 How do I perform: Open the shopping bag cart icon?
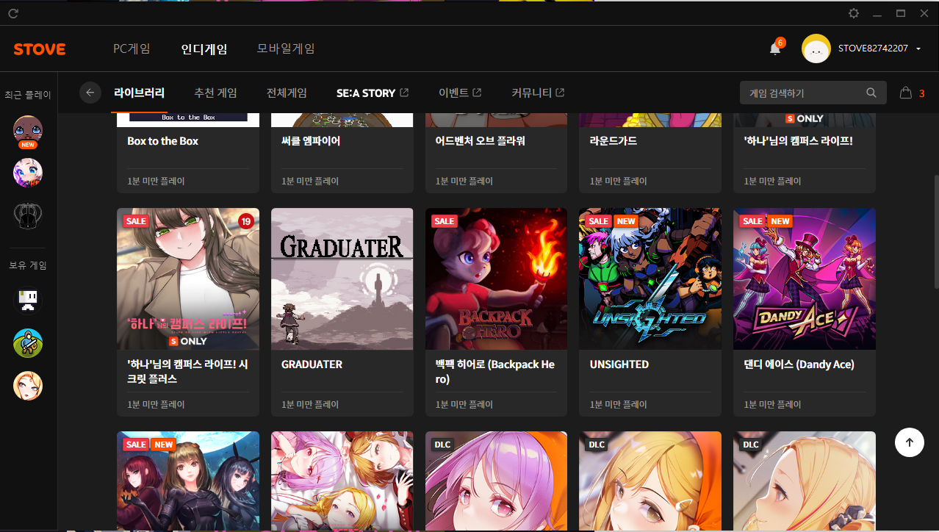pyautogui.click(x=906, y=93)
